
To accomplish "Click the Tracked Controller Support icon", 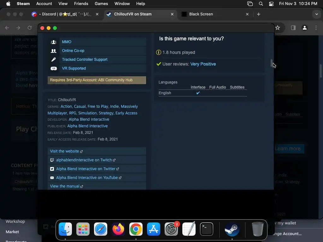I will click(x=54, y=60).
